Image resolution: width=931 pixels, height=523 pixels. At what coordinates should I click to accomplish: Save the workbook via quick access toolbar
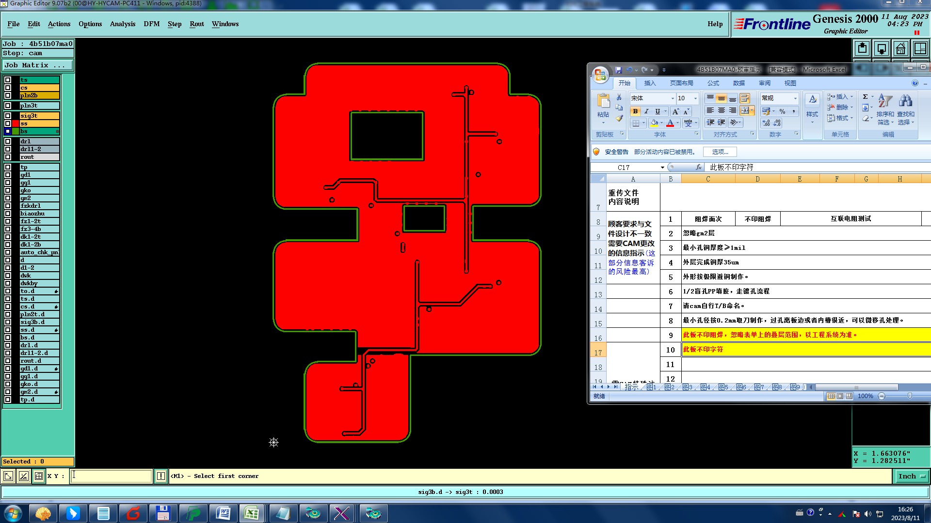point(618,70)
